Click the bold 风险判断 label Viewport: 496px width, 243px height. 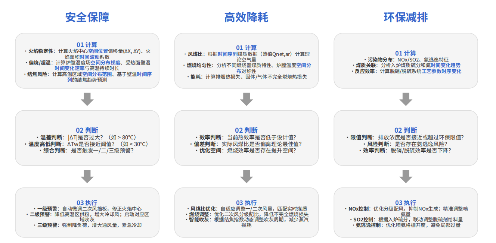(x=378, y=144)
